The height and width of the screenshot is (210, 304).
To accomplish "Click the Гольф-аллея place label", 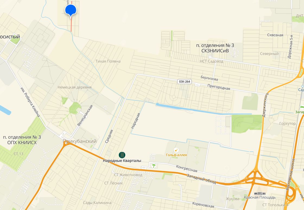I will (177, 155).
